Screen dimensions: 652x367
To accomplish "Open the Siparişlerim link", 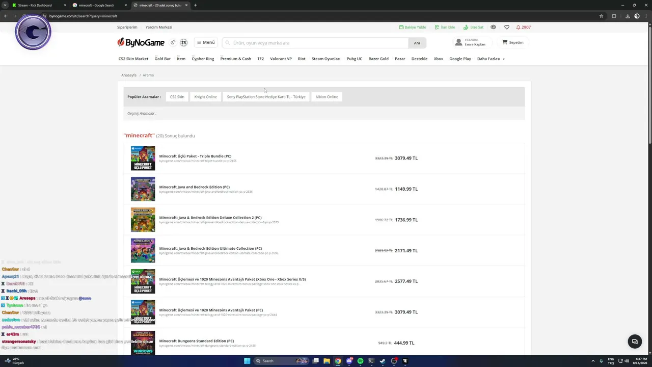I will 127,27.
